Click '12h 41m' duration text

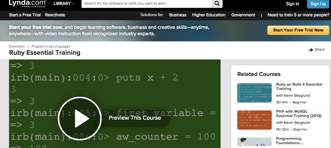click(282, 102)
